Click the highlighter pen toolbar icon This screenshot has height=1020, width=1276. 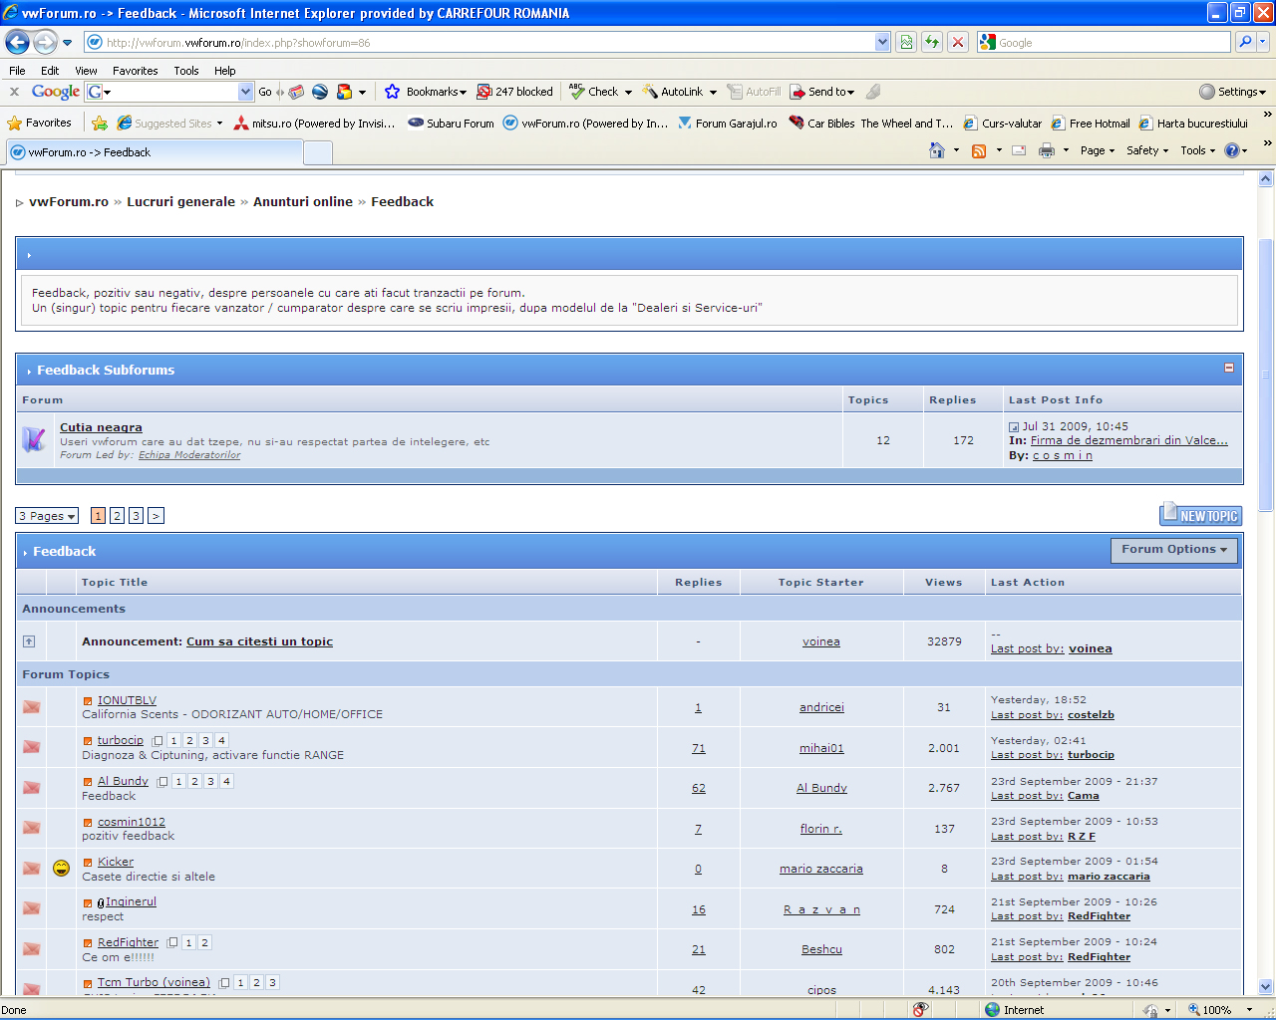(x=873, y=92)
